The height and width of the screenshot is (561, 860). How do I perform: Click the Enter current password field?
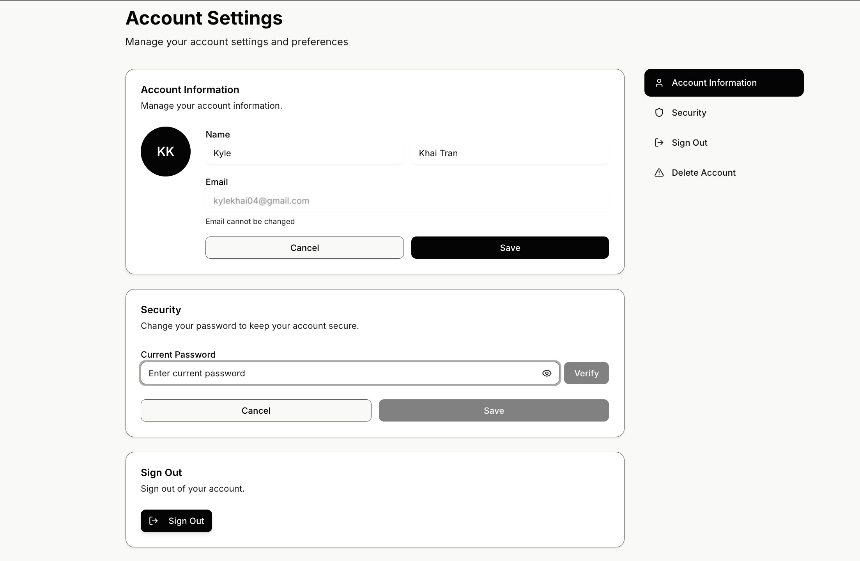coord(339,373)
